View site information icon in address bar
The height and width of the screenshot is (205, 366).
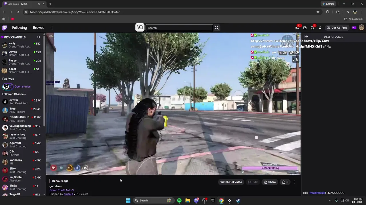pos(26,12)
